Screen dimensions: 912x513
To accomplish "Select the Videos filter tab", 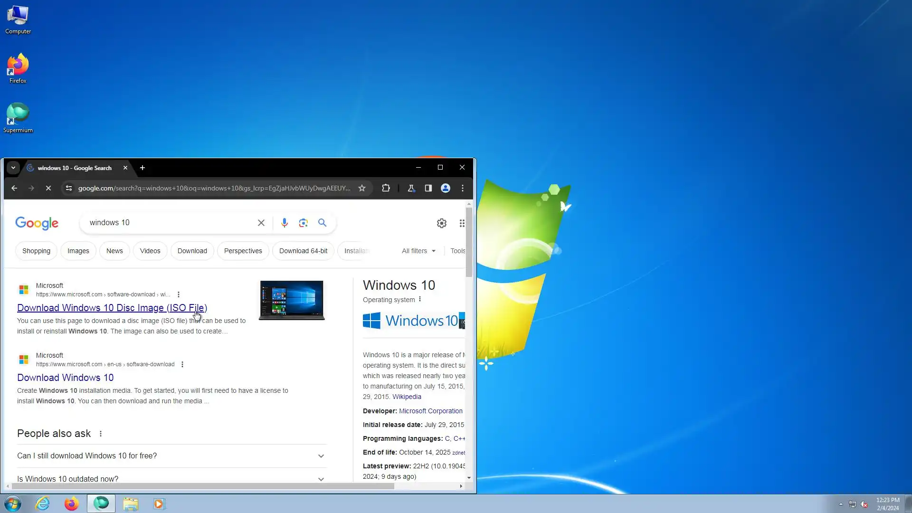I will click(x=150, y=251).
